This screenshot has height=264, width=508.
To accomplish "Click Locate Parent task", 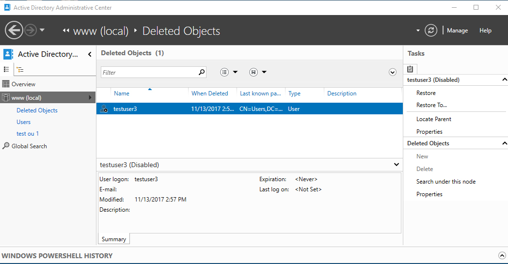I will point(433,119).
